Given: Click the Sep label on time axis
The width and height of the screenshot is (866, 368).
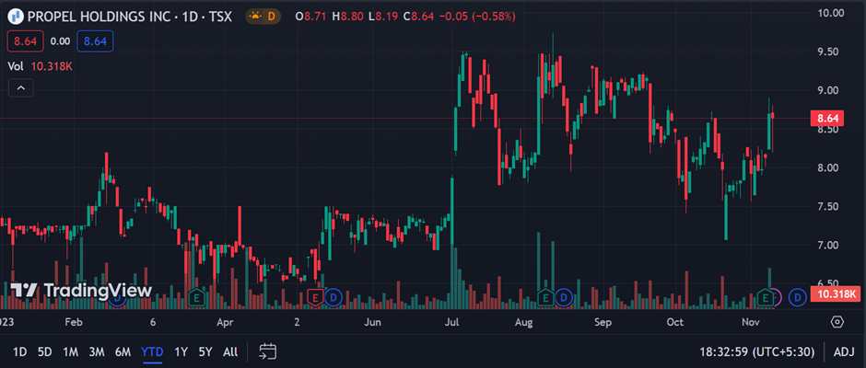Looking at the screenshot, I should pyautogui.click(x=603, y=322).
